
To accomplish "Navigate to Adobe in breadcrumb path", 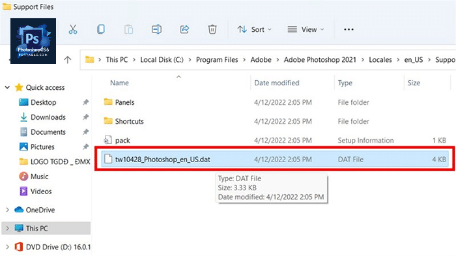I will click(x=261, y=60).
